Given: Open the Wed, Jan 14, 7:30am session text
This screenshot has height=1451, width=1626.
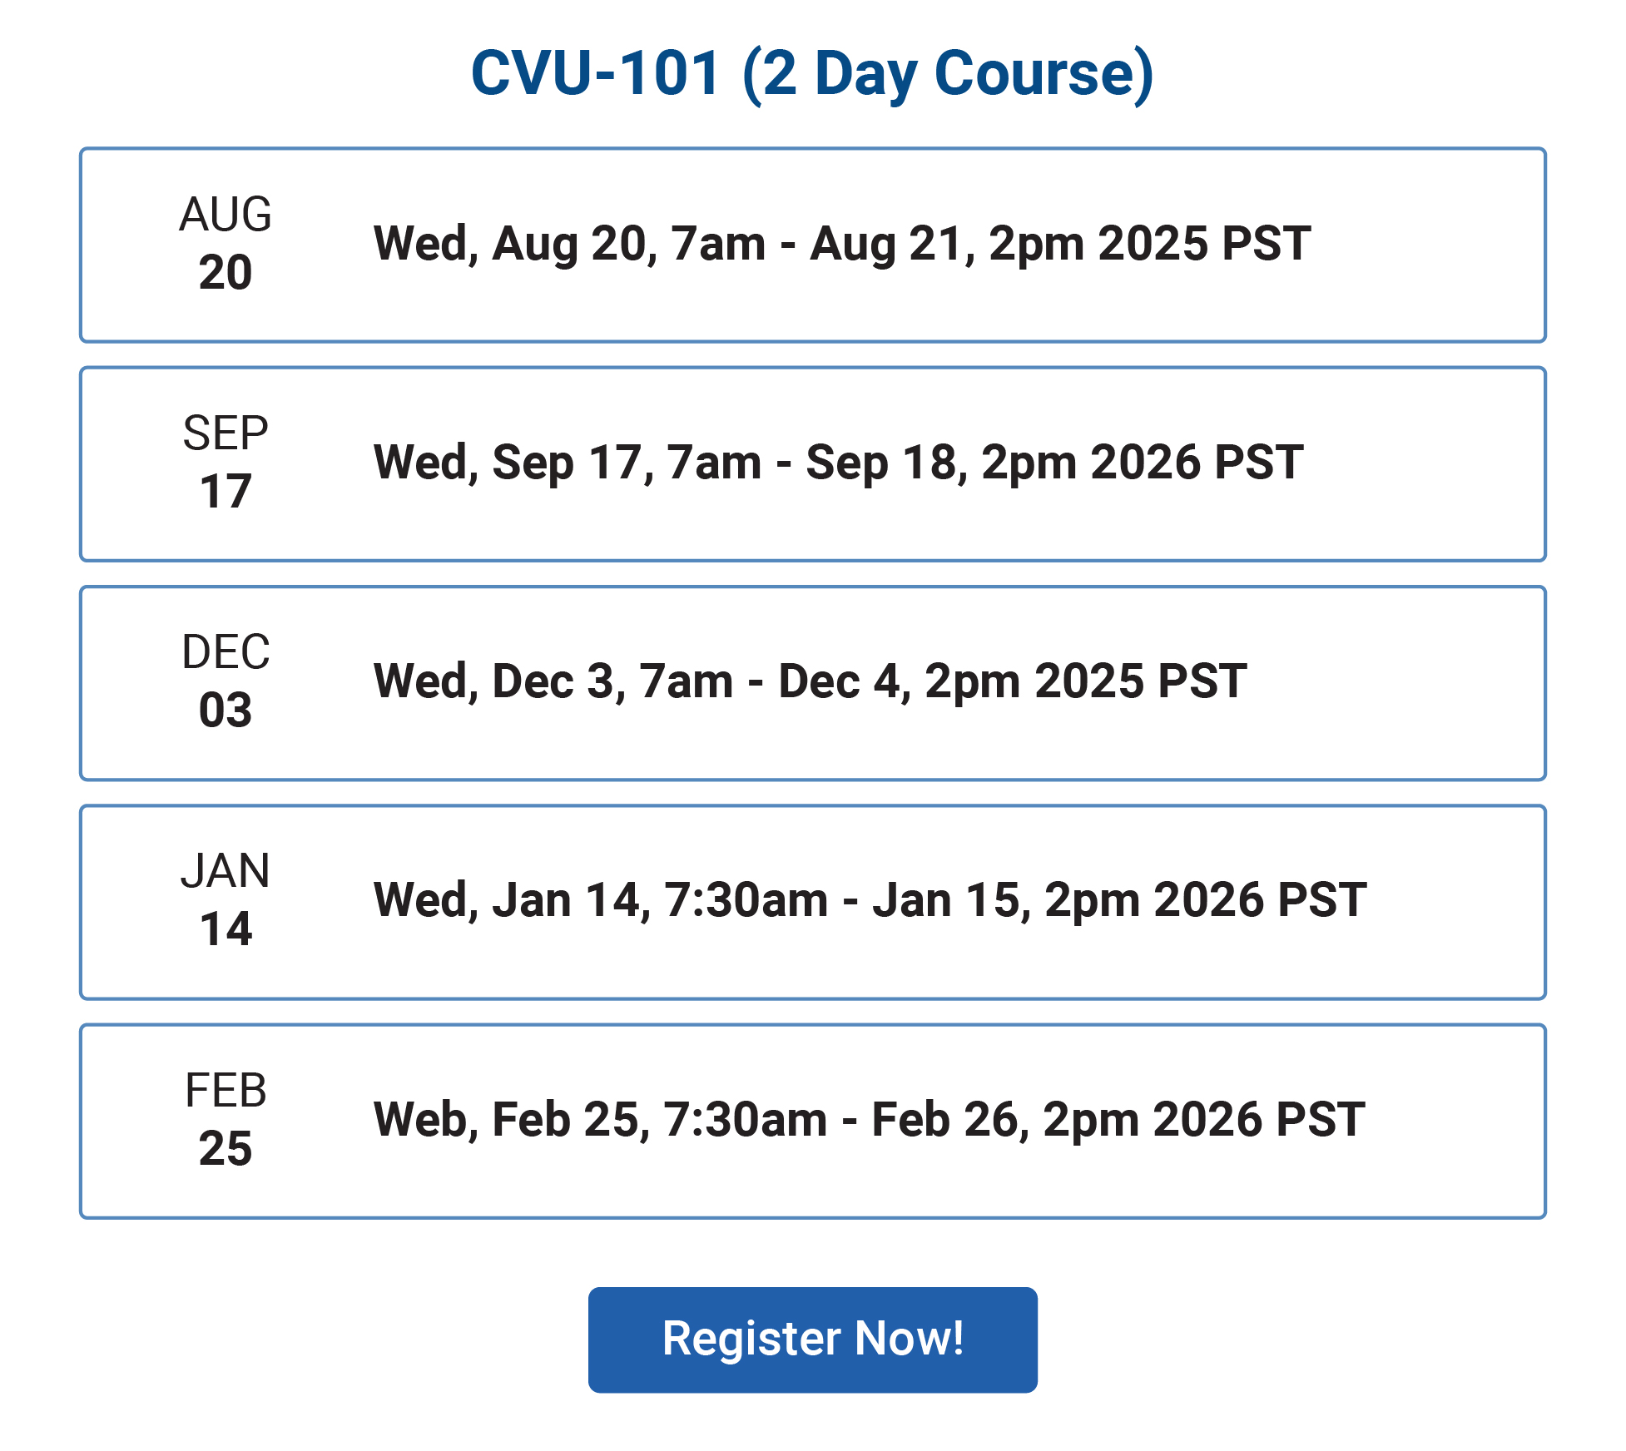Looking at the screenshot, I should (x=870, y=900).
